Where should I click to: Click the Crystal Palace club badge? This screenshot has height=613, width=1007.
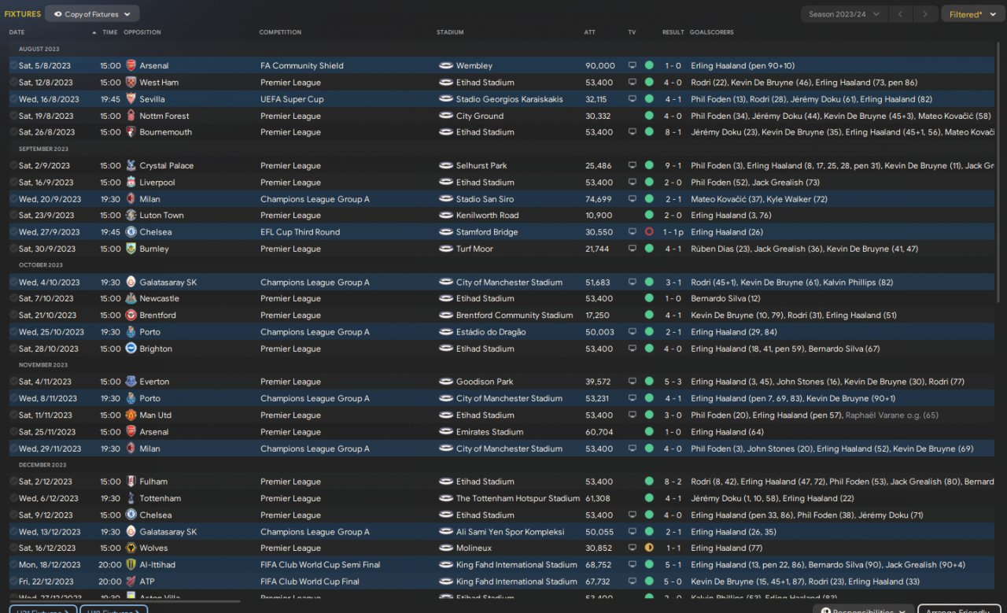(x=131, y=166)
